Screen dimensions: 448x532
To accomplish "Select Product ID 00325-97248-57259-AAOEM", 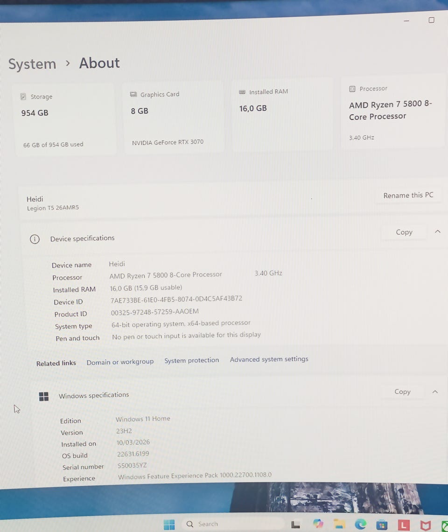I will (x=155, y=312).
